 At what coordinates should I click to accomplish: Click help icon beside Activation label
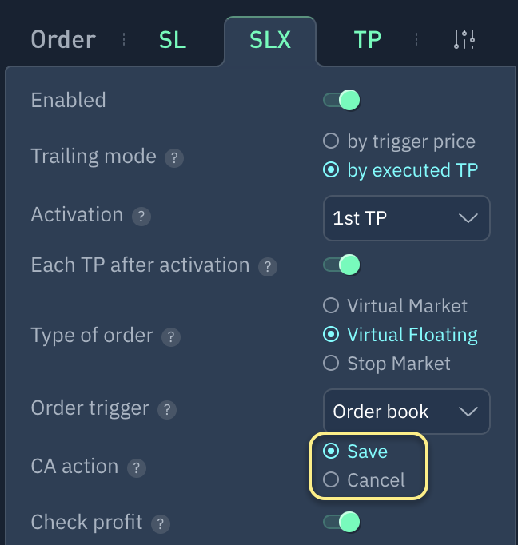point(141,217)
